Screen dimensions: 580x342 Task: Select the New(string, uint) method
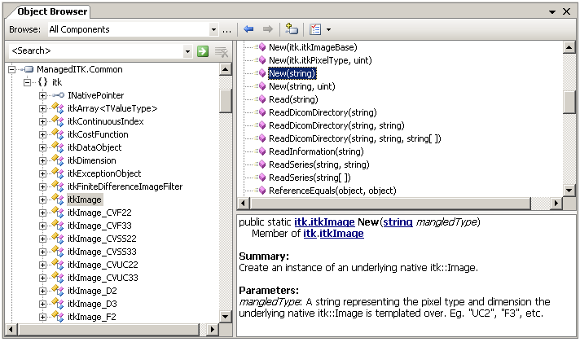(x=300, y=86)
